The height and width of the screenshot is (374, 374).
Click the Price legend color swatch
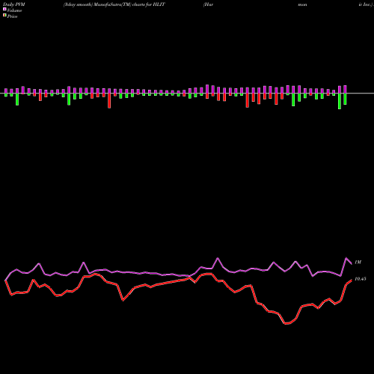(4, 16)
